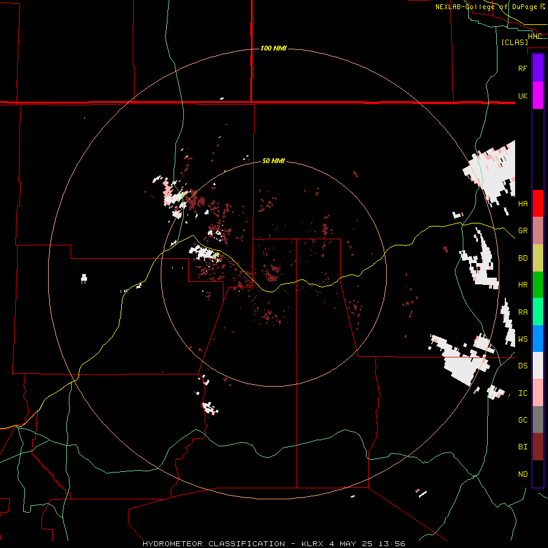Select the salmon GR graupel color swatch
The height and width of the screenshot is (548, 548).
tap(538, 231)
